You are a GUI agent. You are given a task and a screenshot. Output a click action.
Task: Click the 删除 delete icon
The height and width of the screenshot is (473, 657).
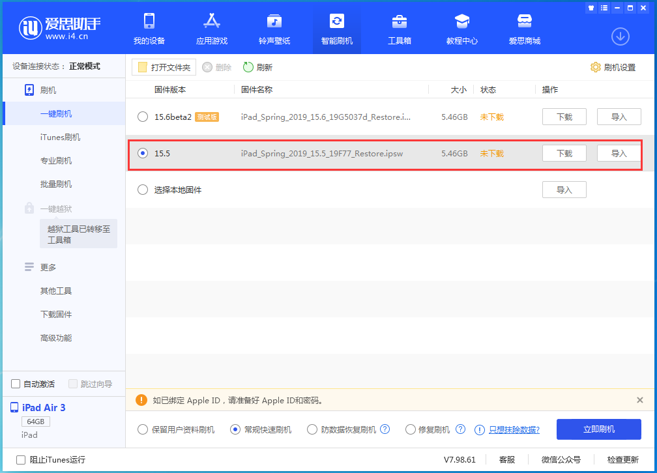(x=207, y=68)
